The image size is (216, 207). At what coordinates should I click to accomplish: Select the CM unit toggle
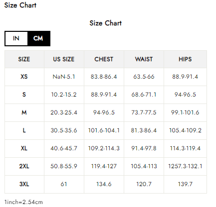(x=38, y=38)
